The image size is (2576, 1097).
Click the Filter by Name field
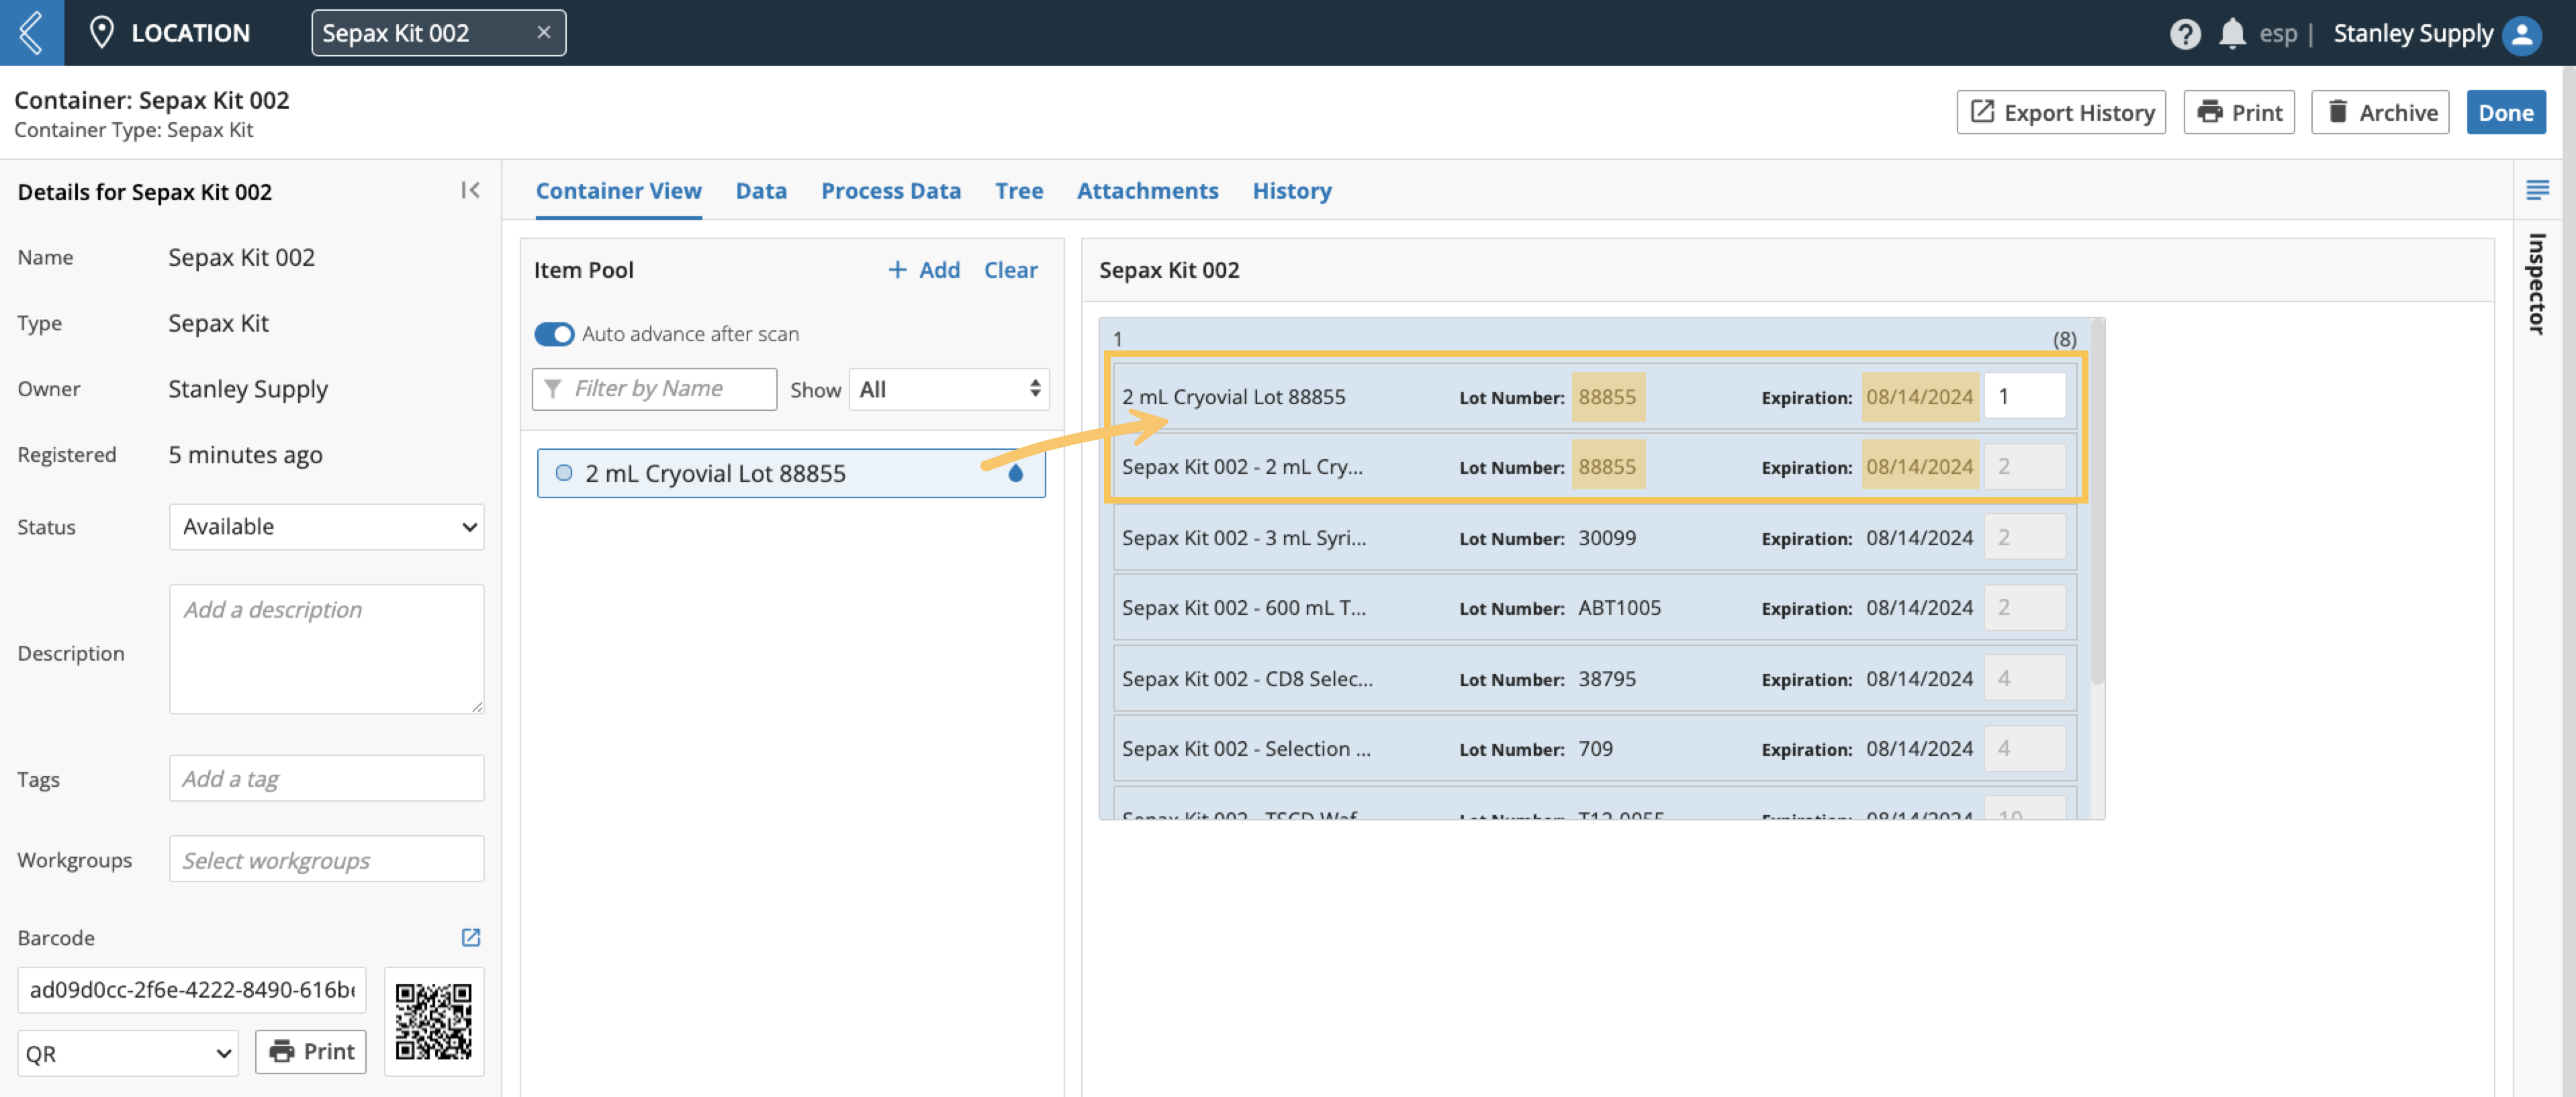tap(655, 389)
